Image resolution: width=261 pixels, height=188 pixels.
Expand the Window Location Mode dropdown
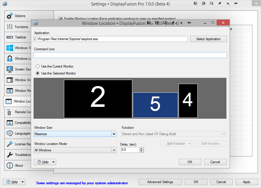[x=114, y=150]
